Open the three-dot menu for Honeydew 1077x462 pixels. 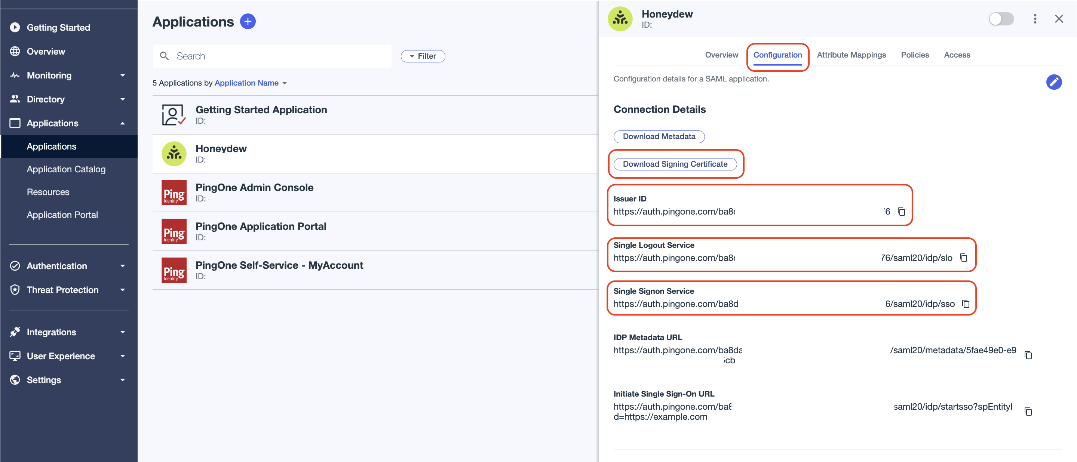(x=1035, y=19)
